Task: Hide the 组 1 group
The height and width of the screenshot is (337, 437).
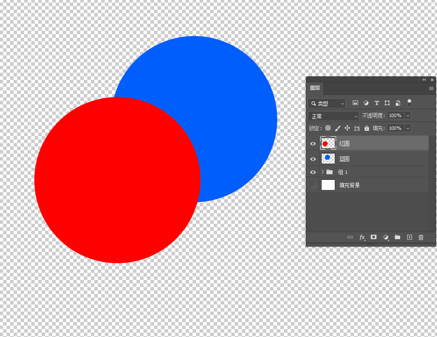Action: pyautogui.click(x=313, y=172)
